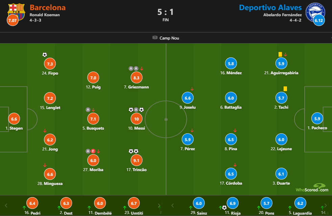The height and width of the screenshot is (216, 332).
Task: Click the goal ball icon next to Rioja
Action: (x=224, y=208)
